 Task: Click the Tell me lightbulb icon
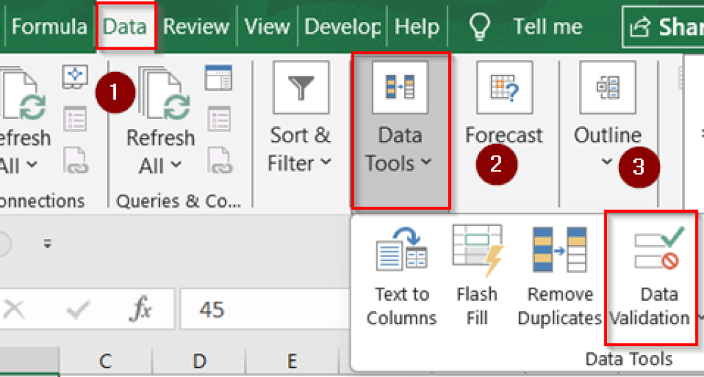pyautogui.click(x=478, y=27)
